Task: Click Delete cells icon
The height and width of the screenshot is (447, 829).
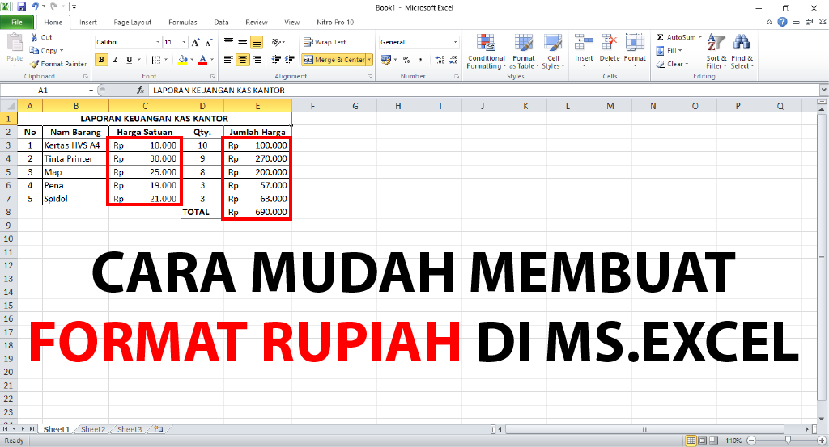Action: (x=609, y=43)
